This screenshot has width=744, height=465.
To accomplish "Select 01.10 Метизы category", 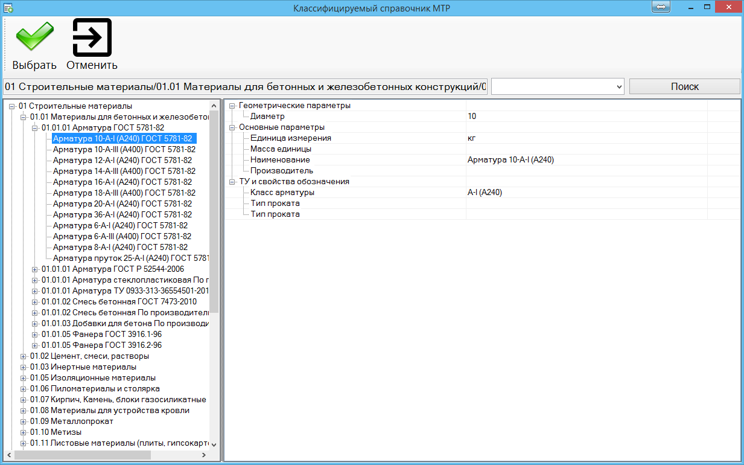I will tap(56, 432).
